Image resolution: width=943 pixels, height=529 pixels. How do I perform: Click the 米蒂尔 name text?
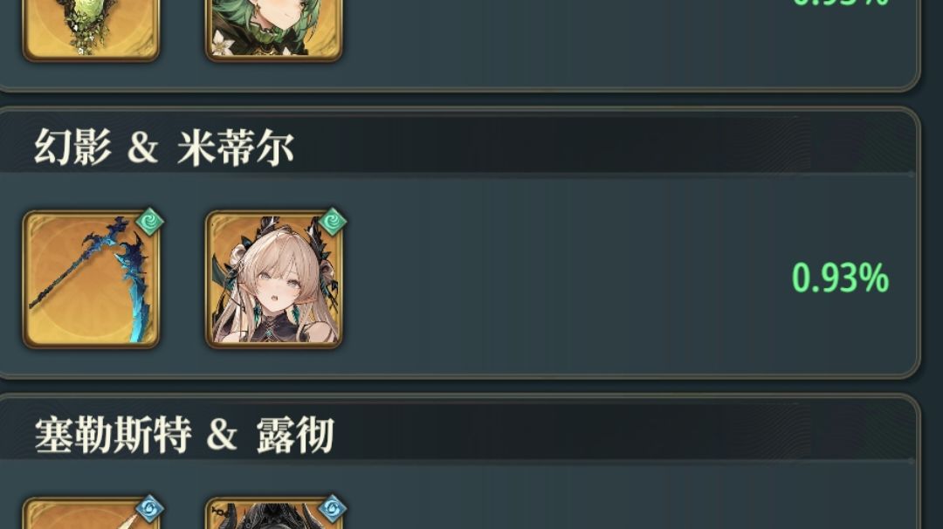click(x=235, y=148)
